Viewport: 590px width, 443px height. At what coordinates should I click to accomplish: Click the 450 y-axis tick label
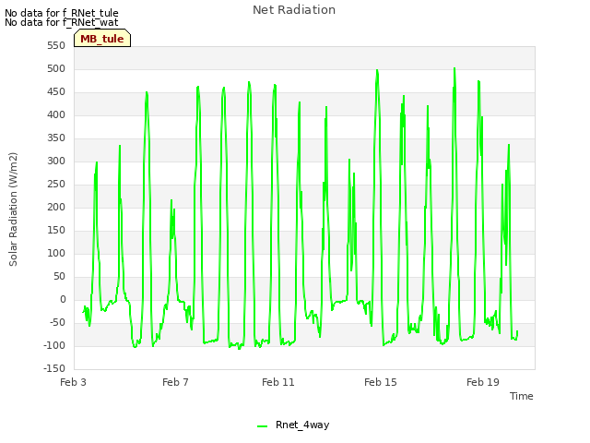click(56, 91)
